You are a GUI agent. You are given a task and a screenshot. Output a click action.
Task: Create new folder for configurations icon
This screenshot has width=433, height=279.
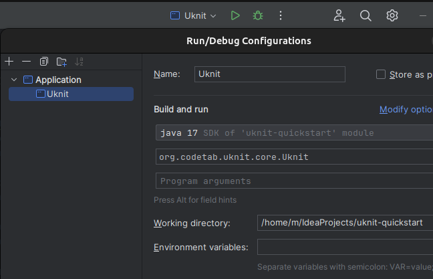61,62
